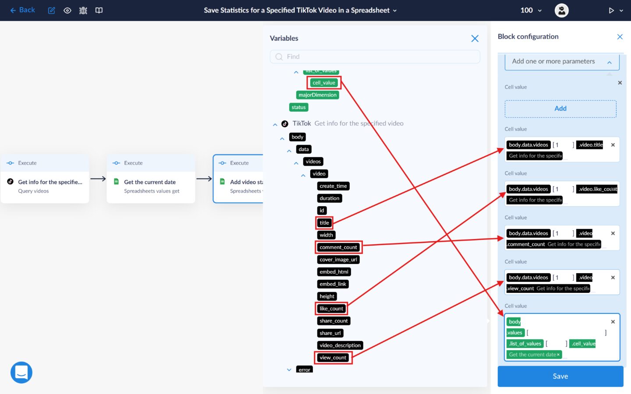This screenshot has width=631, height=394.
Task: Collapse the Add one or more parameters section
Action: click(609, 62)
